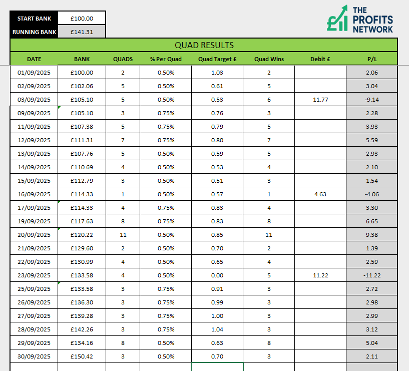Click the 11.77 debit cell
409x371 pixels.
coord(320,100)
